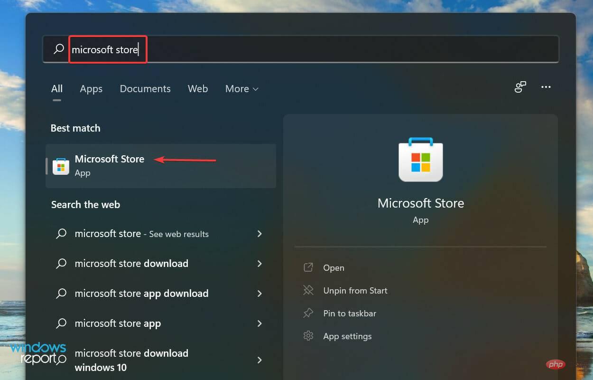Click the account profile icon
Image resolution: width=593 pixels, height=380 pixels.
(520, 87)
